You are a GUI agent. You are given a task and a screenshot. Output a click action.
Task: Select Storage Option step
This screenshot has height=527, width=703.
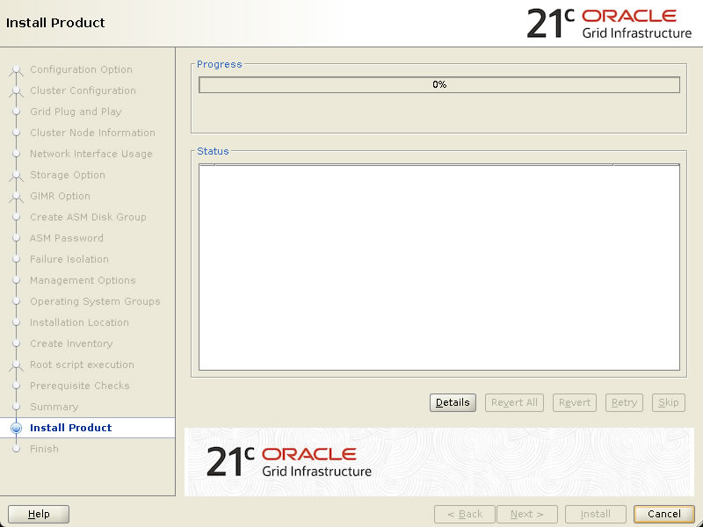tap(68, 175)
